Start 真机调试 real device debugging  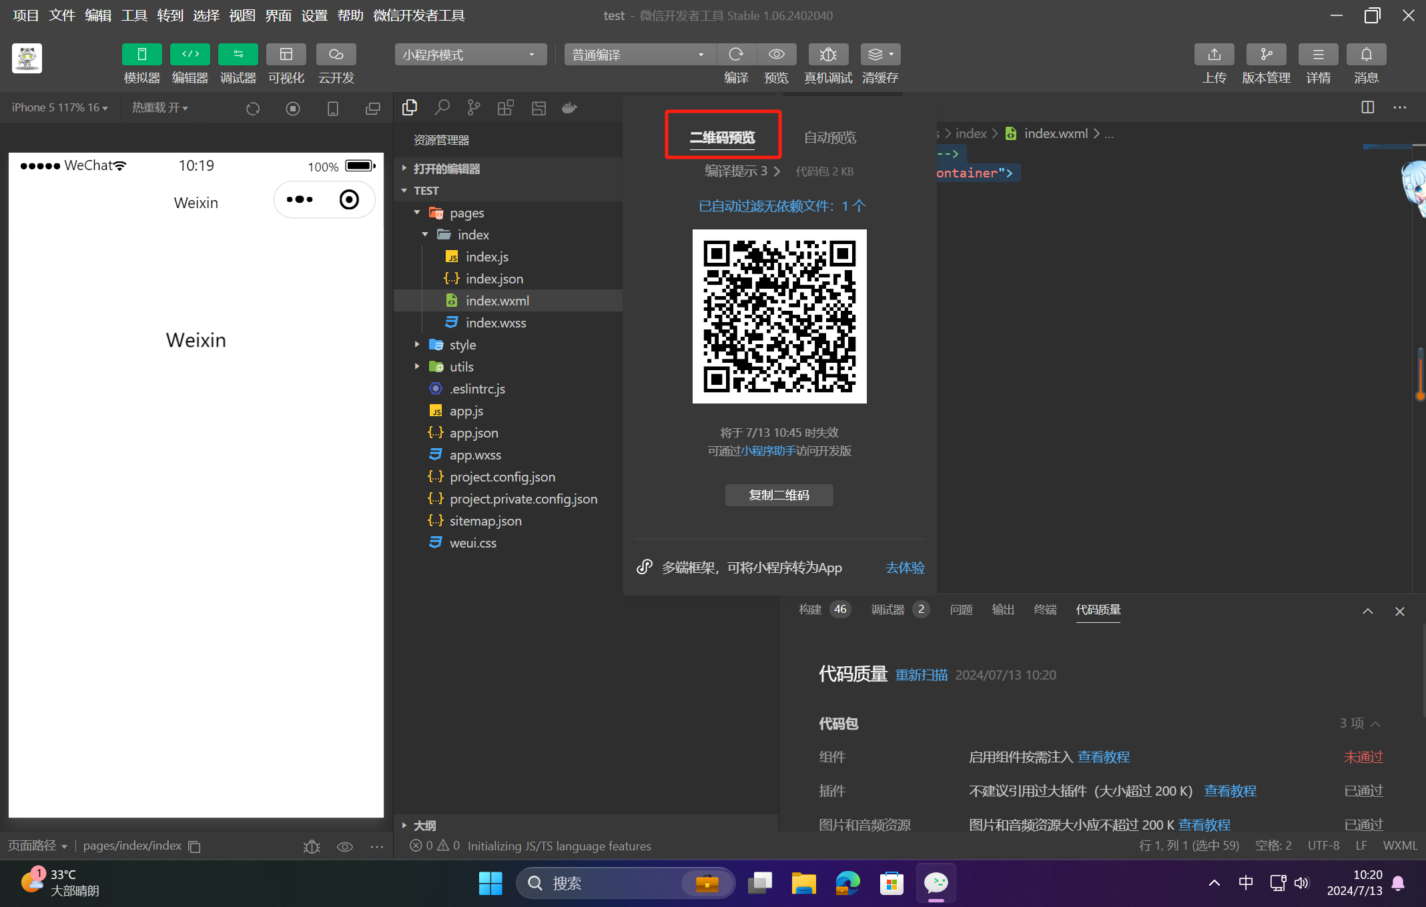pos(827,54)
